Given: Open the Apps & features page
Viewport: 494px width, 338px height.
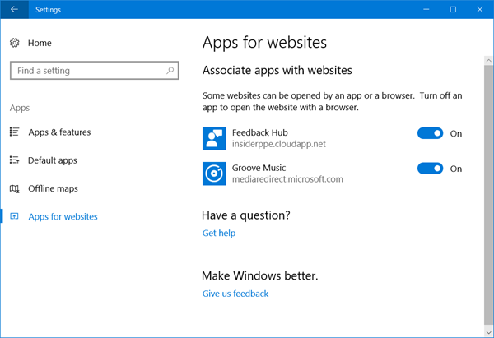Looking at the screenshot, I should click(x=59, y=132).
